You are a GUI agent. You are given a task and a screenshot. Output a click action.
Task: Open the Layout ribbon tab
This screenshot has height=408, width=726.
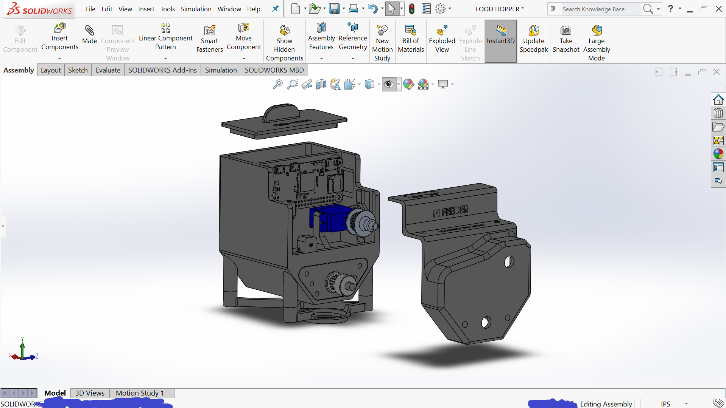51,70
